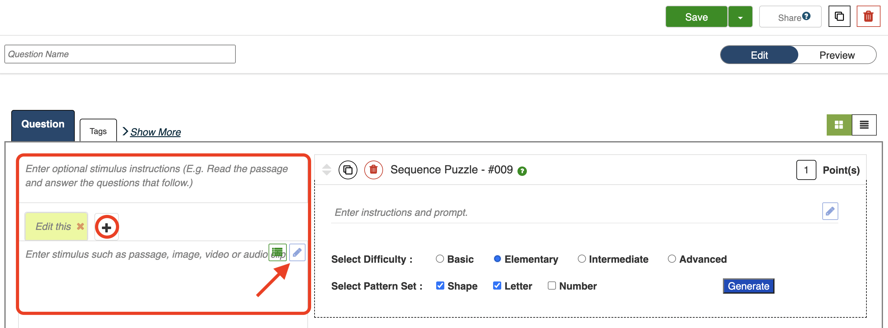Click the duplicate icon beside Share

click(839, 17)
